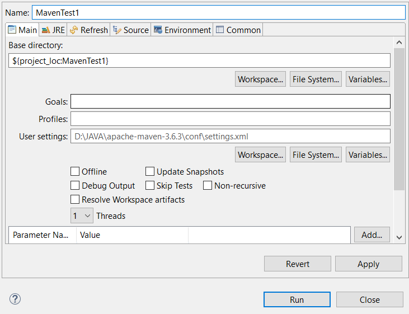Viewport: 409px width, 314px height.
Task: Click the User settings path field
Action: (x=231, y=136)
